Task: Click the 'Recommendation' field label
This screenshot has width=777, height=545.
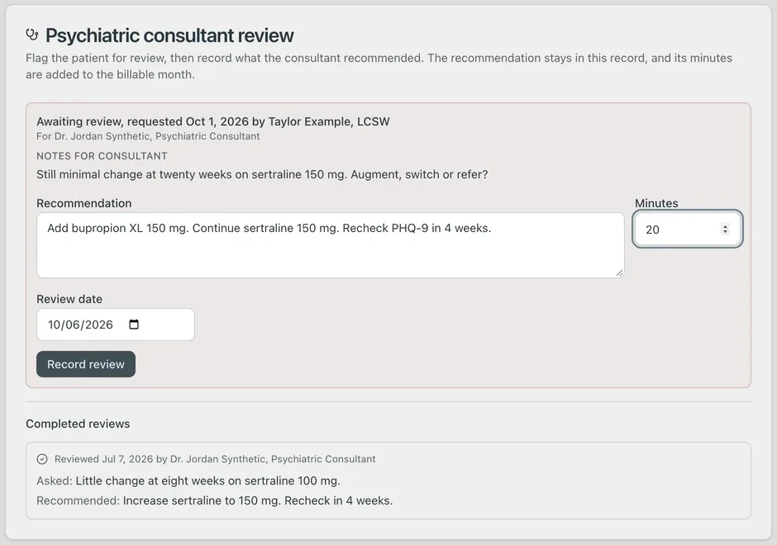Action: pos(84,203)
